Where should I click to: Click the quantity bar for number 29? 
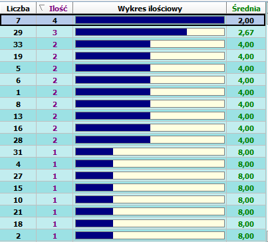(x=150, y=32)
